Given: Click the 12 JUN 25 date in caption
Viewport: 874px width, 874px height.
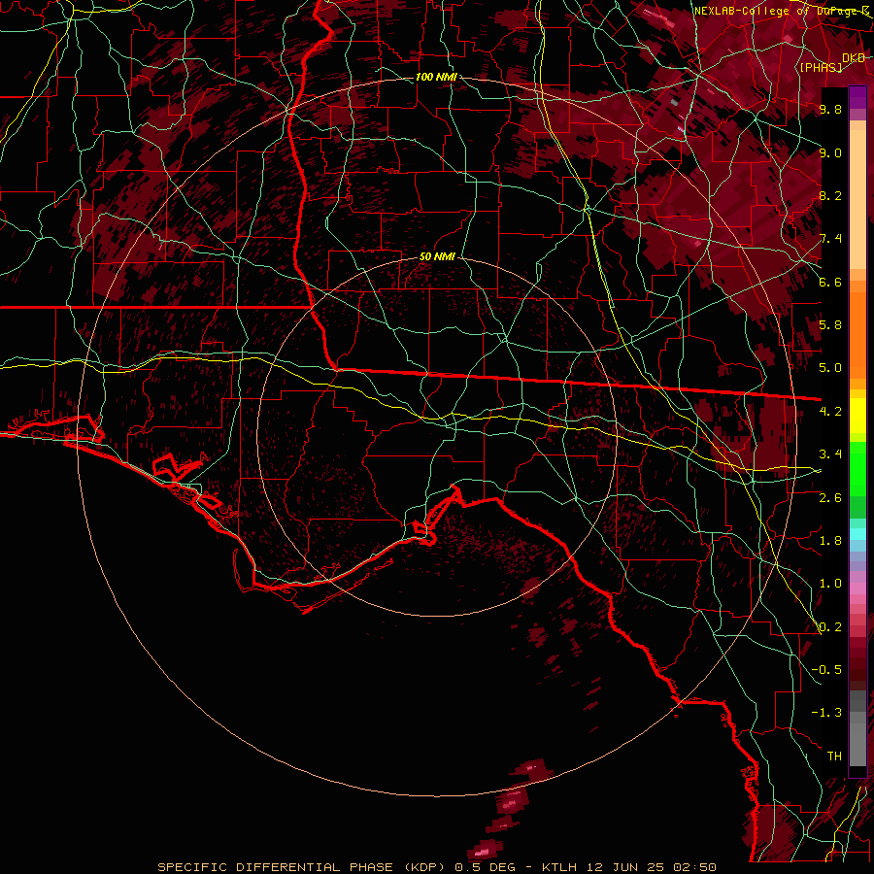Looking at the screenshot, I should click(x=624, y=867).
